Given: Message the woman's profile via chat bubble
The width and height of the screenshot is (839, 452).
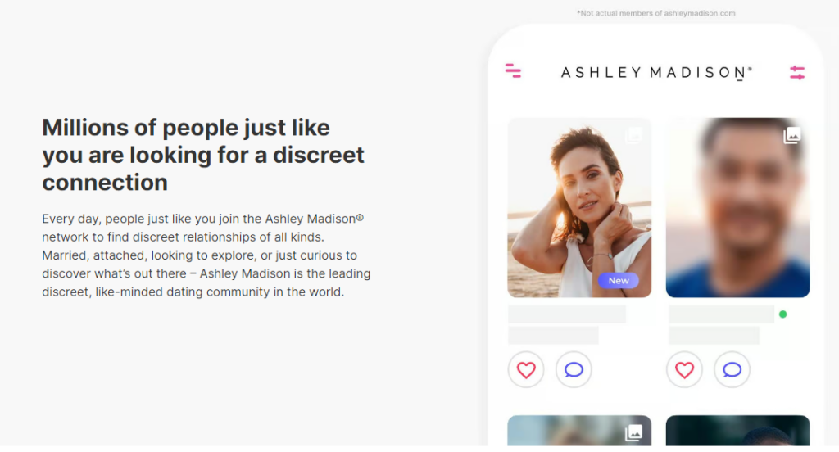Looking at the screenshot, I should 574,369.
